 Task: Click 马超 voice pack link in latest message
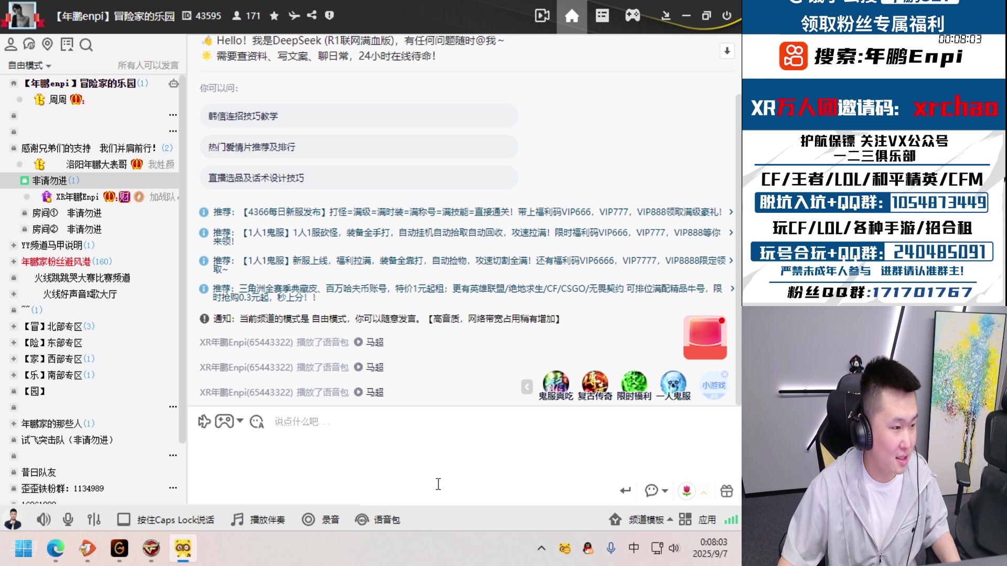click(374, 392)
